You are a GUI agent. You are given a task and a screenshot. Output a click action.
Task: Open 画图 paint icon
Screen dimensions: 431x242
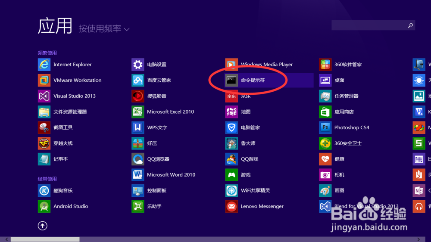325,191
